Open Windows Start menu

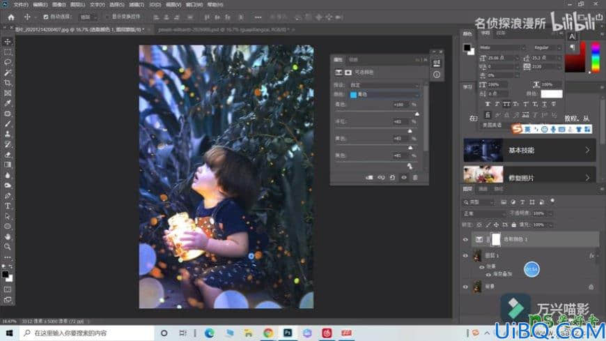9,333
